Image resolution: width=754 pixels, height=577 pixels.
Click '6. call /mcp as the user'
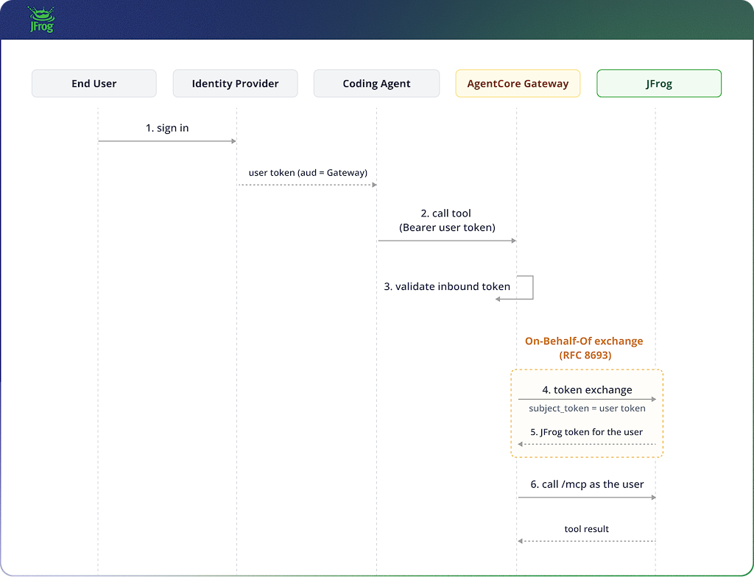coord(587,484)
